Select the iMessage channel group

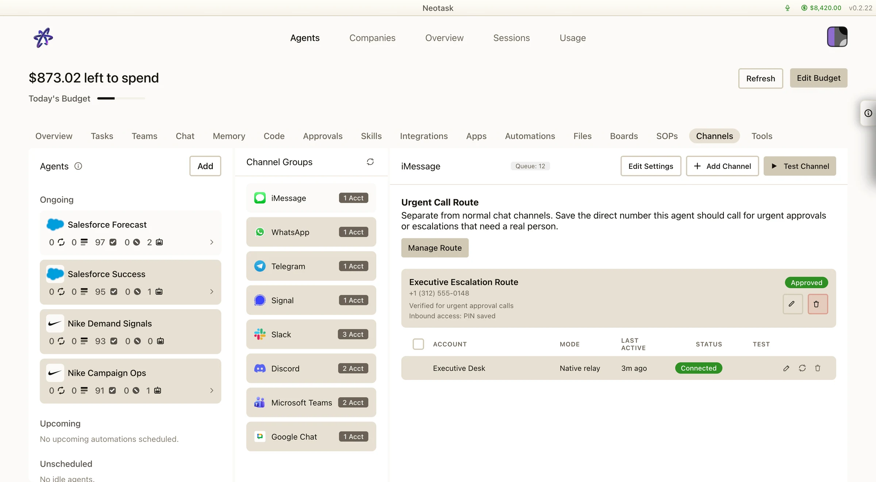tap(311, 198)
